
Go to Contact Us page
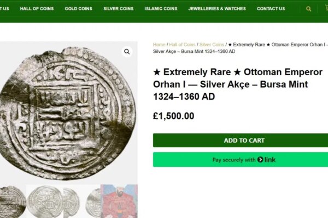tap(271, 9)
